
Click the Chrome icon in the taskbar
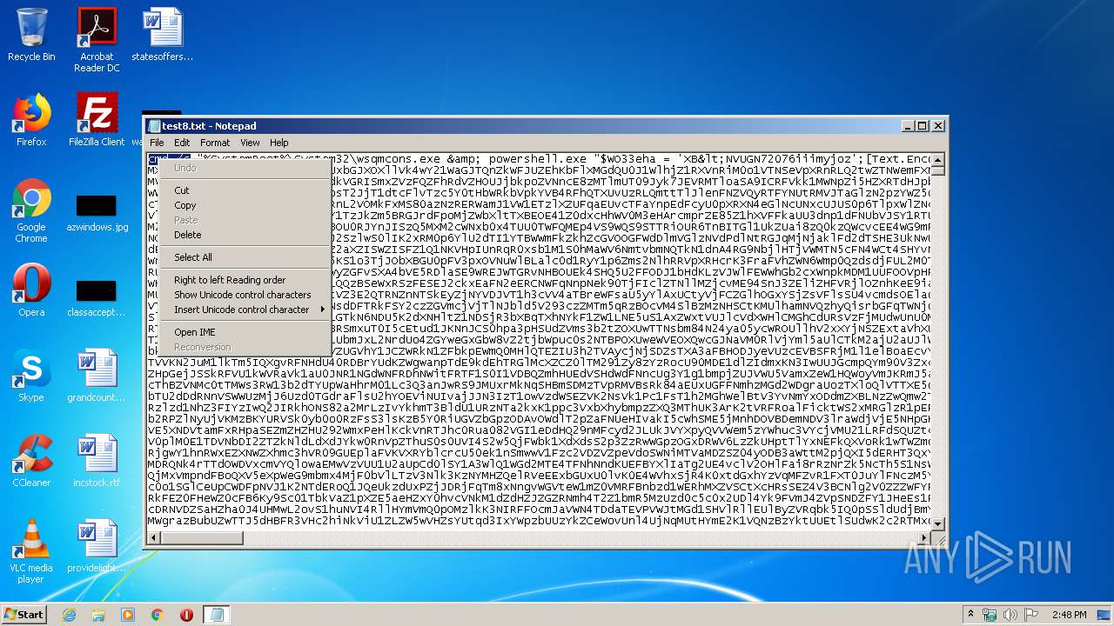(158, 615)
